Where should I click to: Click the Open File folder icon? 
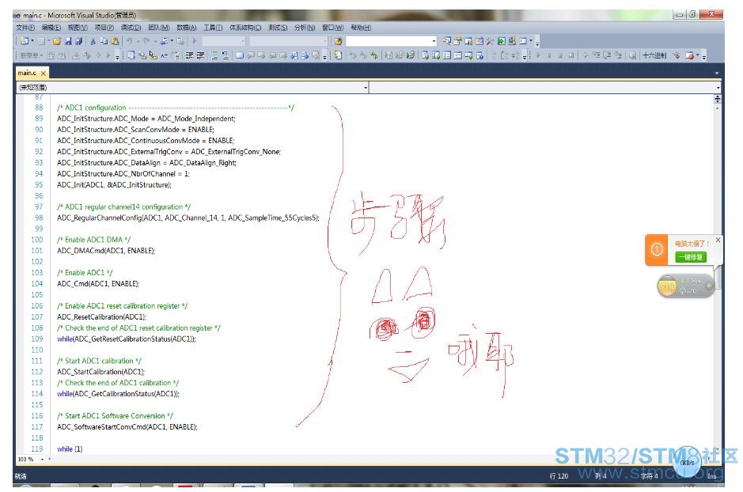(57, 41)
